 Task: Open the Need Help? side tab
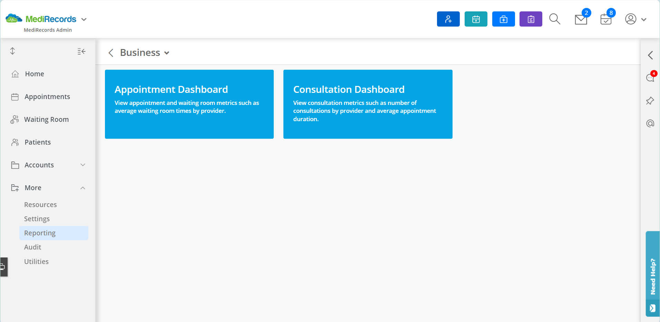point(653,274)
